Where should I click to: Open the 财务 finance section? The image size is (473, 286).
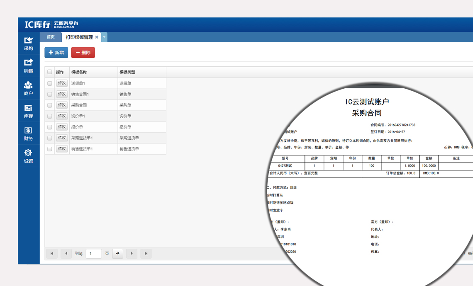(28, 133)
